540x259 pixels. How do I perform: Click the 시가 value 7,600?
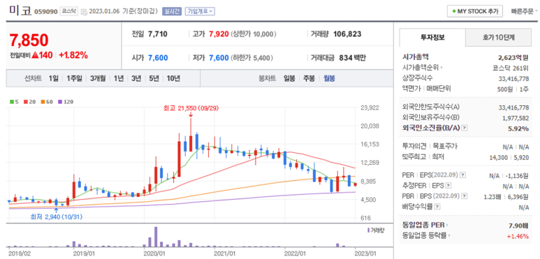158,58
